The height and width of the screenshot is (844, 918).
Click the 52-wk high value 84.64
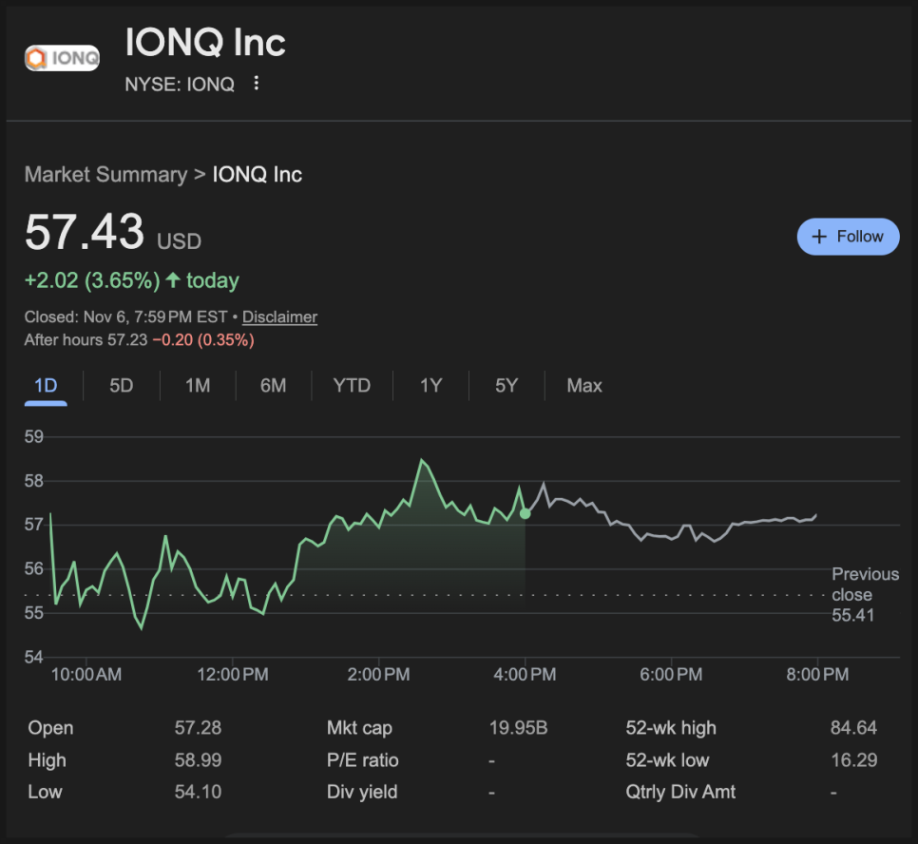coord(853,728)
